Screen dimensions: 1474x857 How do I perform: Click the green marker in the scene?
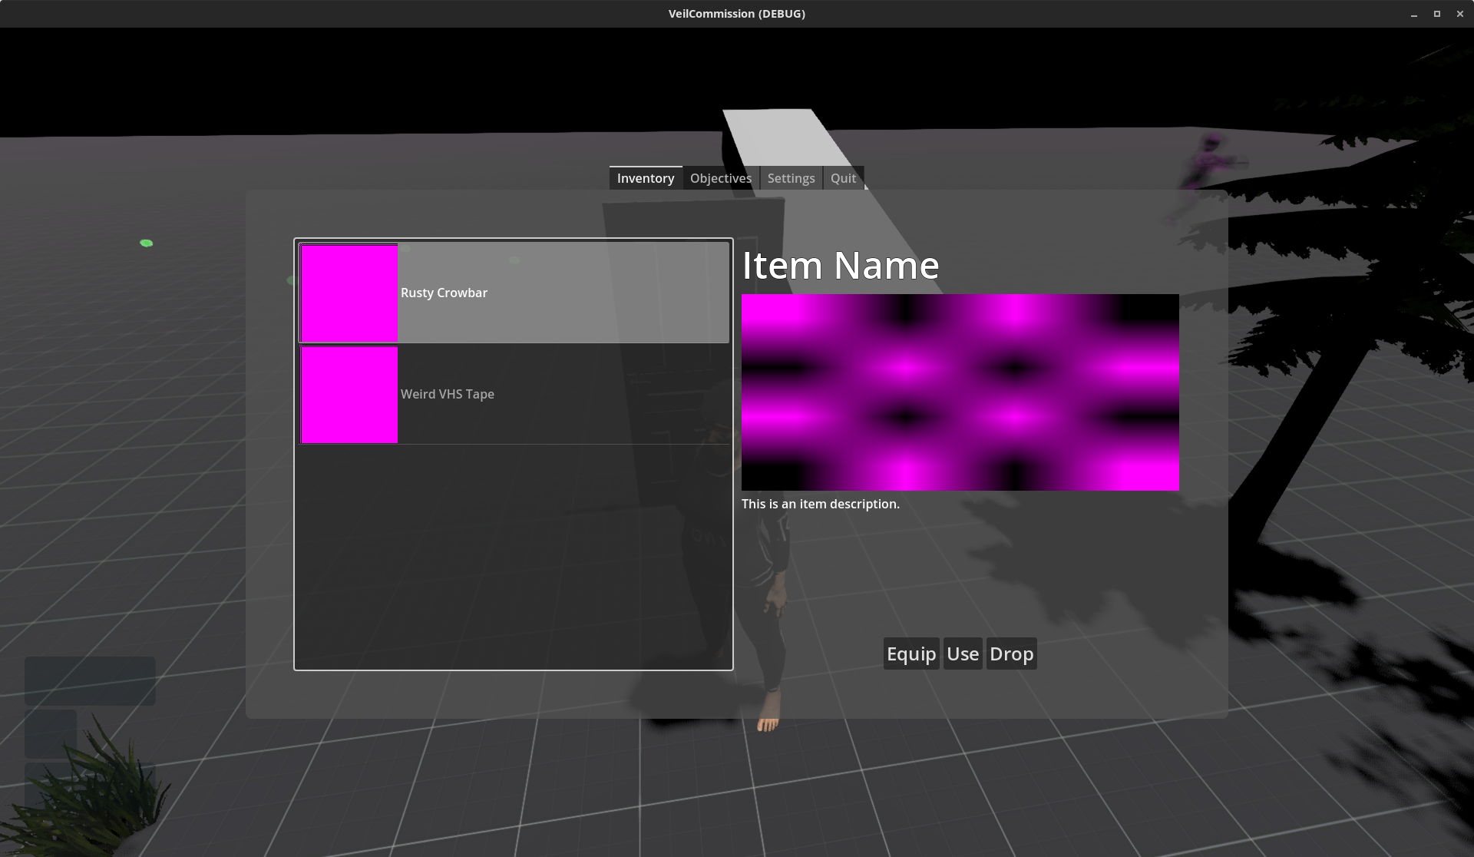[146, 243]
